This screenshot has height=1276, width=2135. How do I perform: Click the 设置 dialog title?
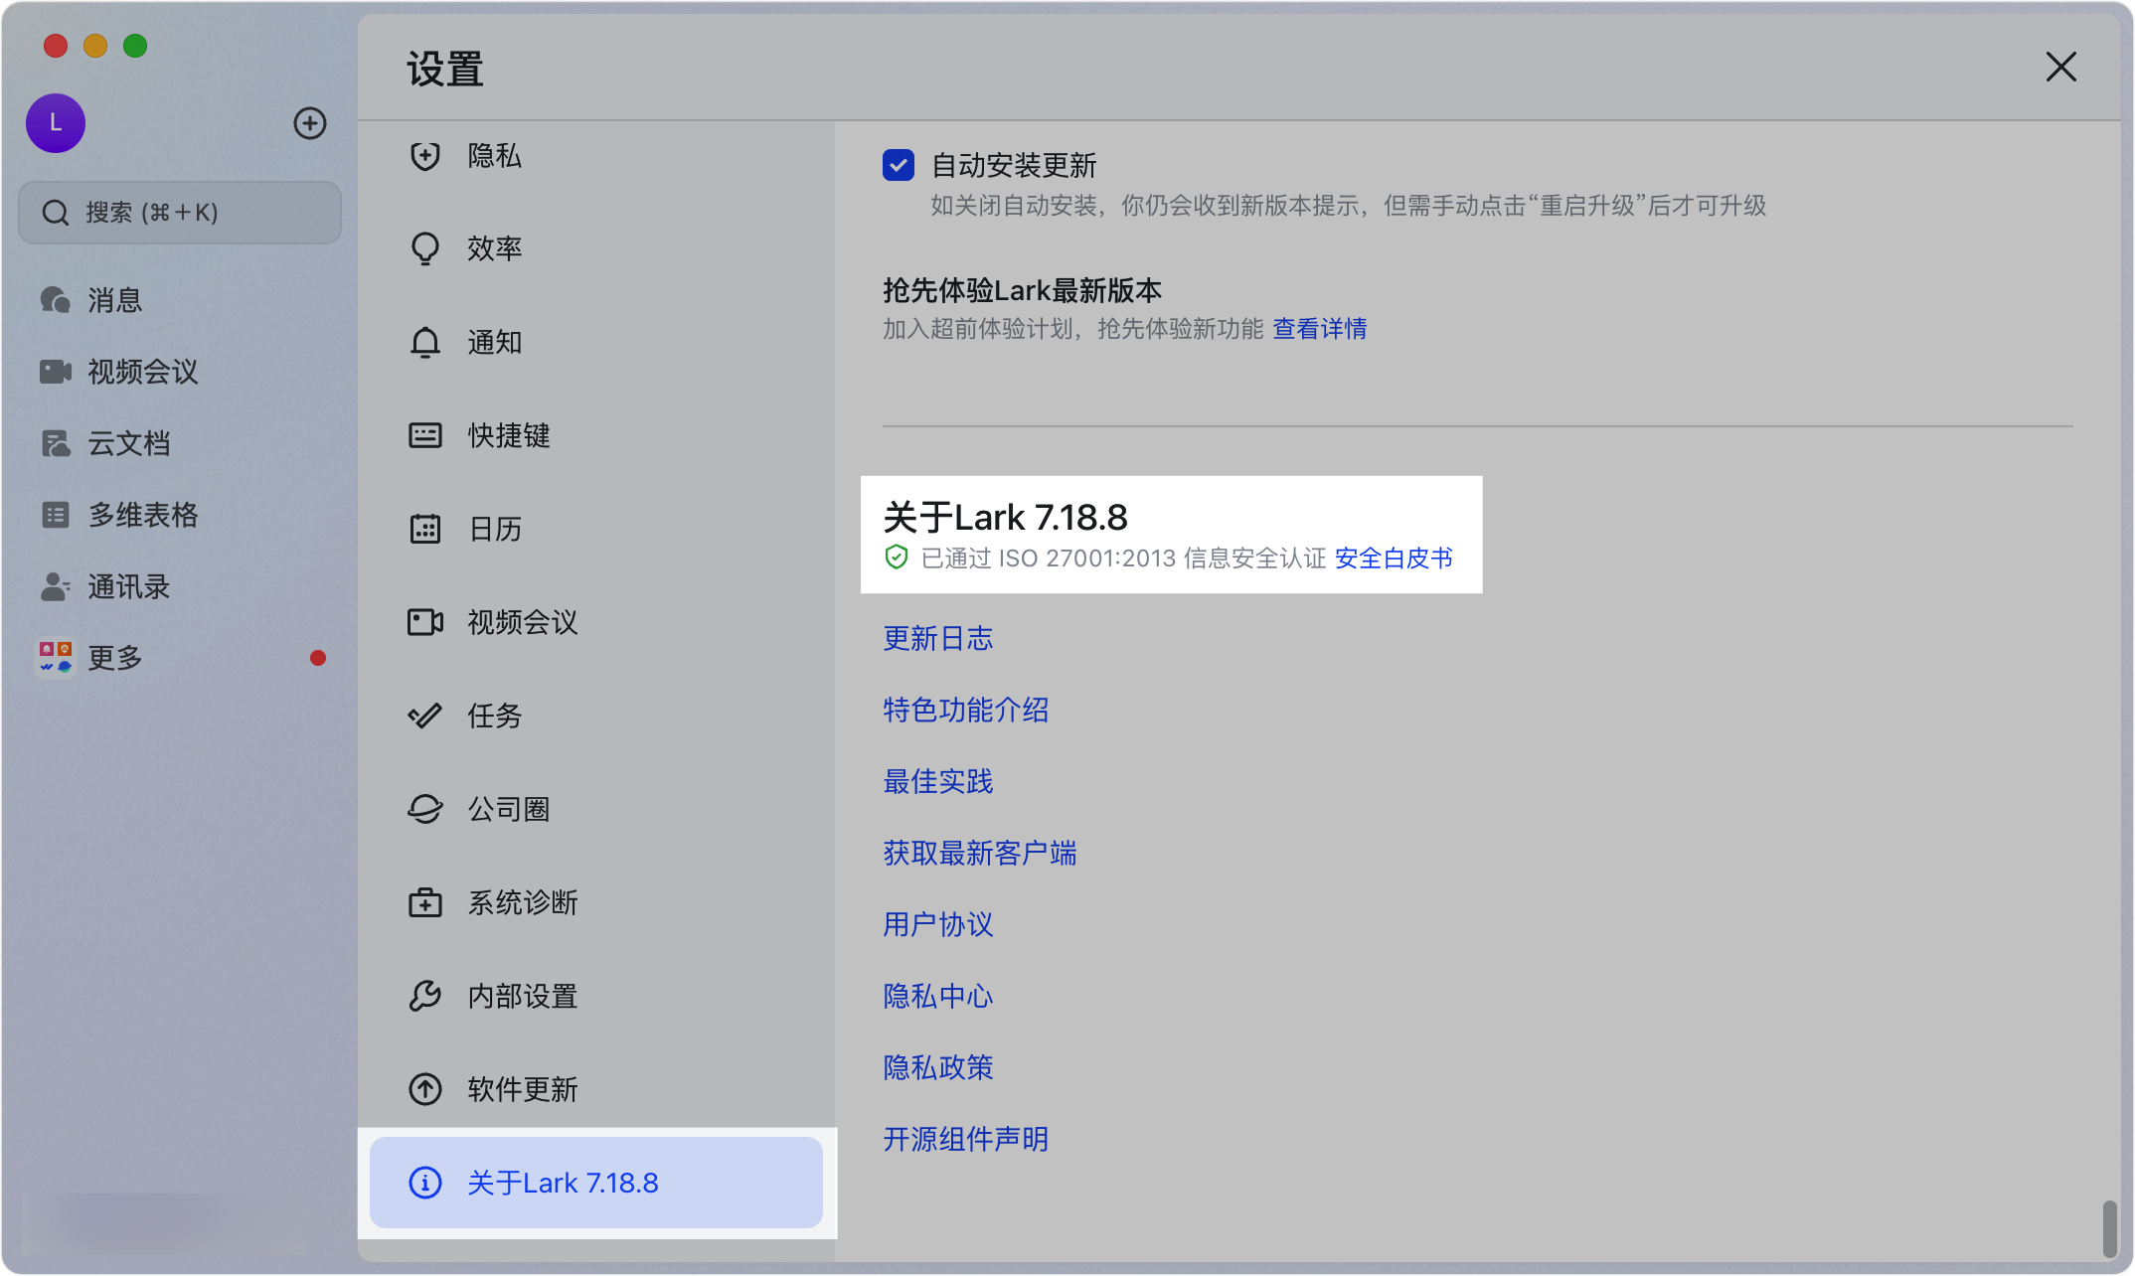point(445,70)
